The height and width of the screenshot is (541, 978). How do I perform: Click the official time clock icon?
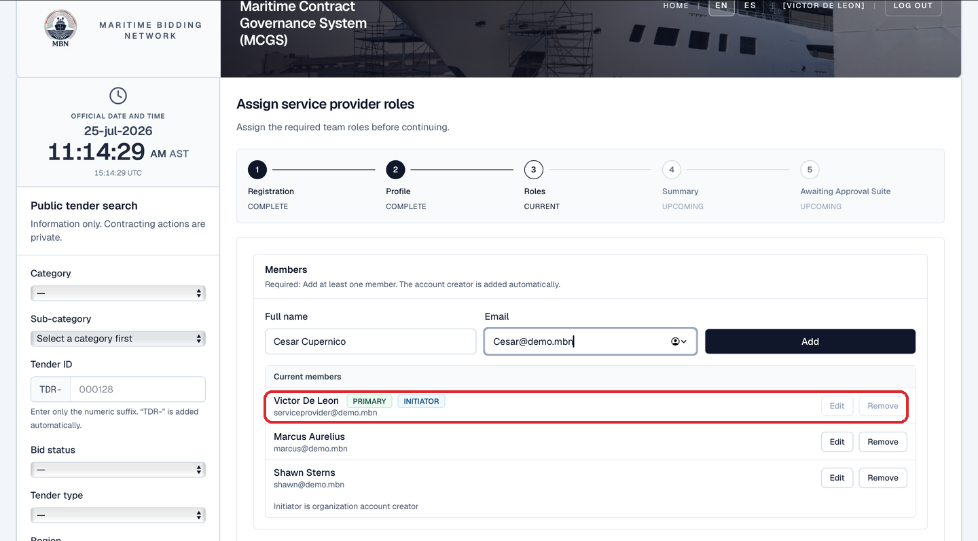pos(118,96)
